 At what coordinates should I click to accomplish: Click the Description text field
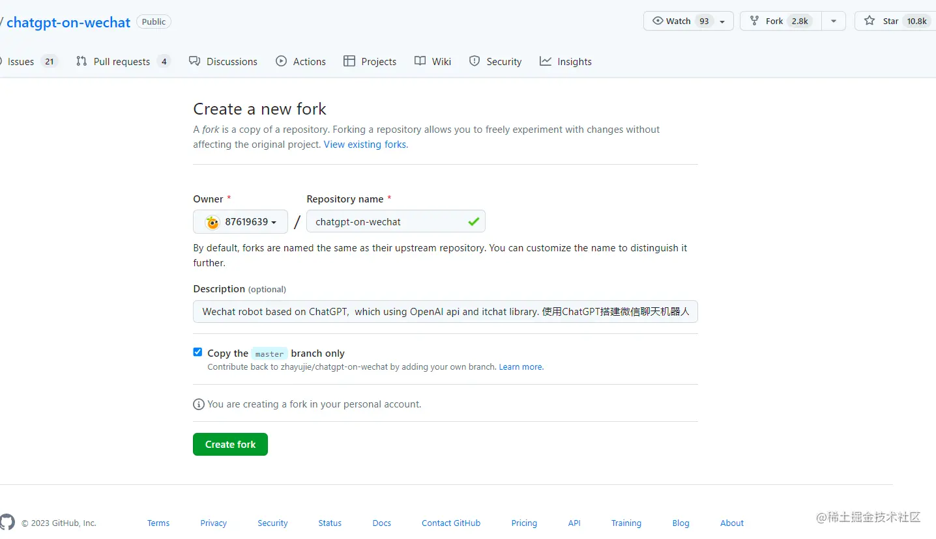(x=445, y=312)
